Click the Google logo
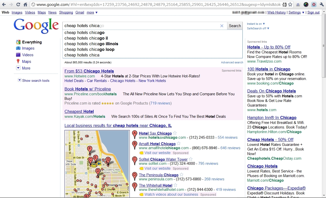The image size is (326, 198). pos(36,26)
